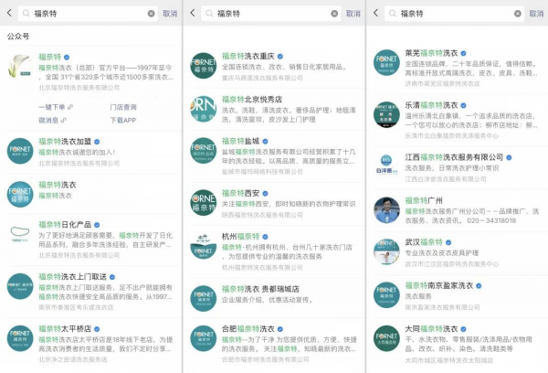
Task: Tap 取消 in the right panel
Action: (536, 14)
